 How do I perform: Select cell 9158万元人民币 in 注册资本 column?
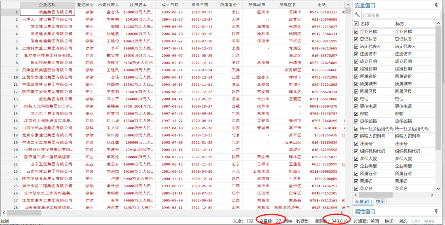point(138,63)
